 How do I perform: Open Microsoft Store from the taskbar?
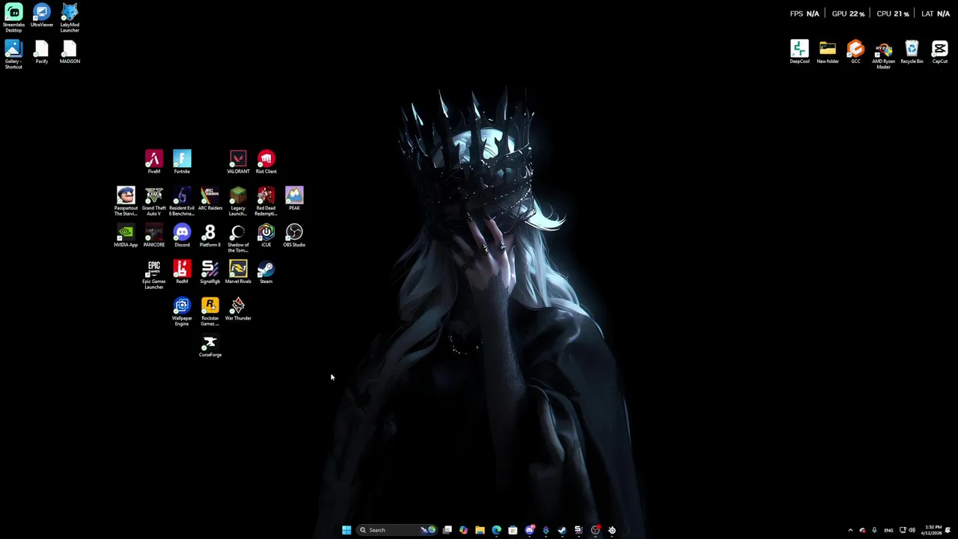[513, 530]
